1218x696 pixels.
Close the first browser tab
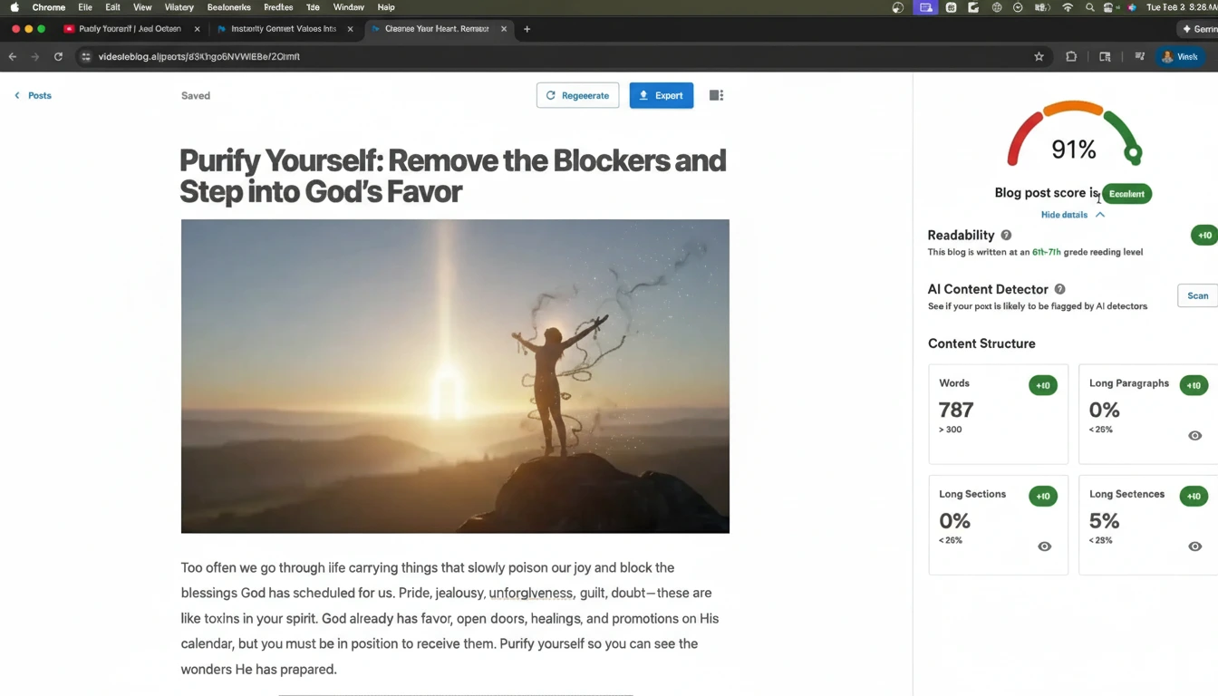tap(197, 29)
